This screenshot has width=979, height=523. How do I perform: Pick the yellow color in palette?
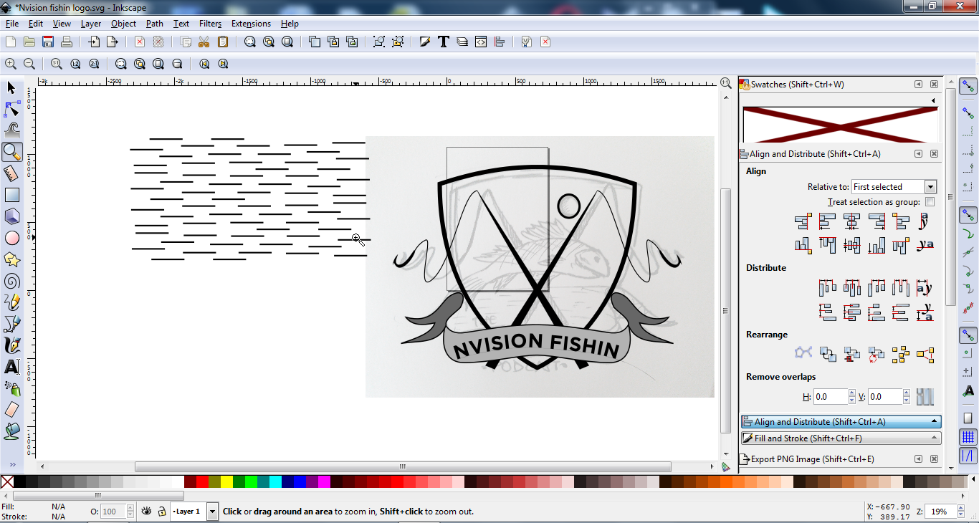tap(226, 481)
